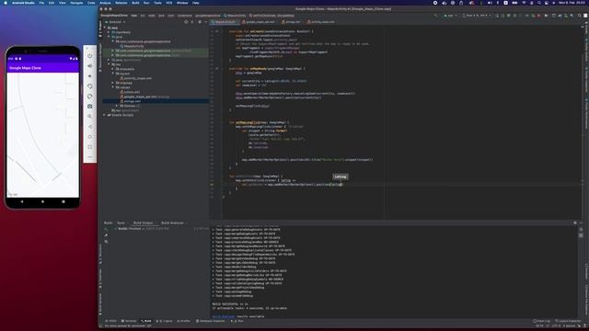Hide the Project panel with minus icon

click(x=205, y=22)
